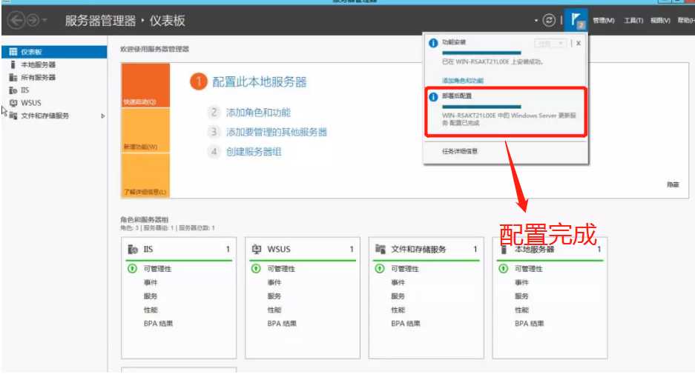Open 服务 in the 本地服务器 tile
This screenshot has height=377, width=695.
coord(521,296)
